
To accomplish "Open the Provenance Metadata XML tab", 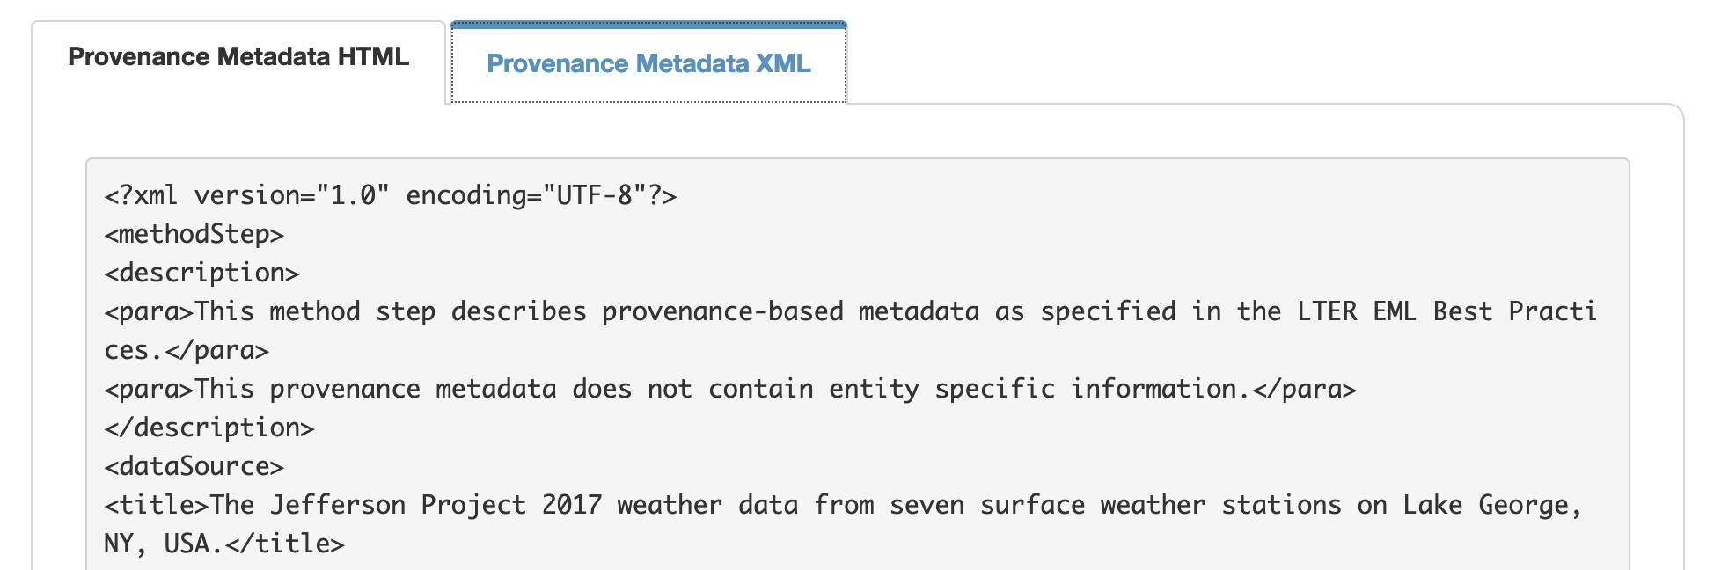I will coord(648,63).
